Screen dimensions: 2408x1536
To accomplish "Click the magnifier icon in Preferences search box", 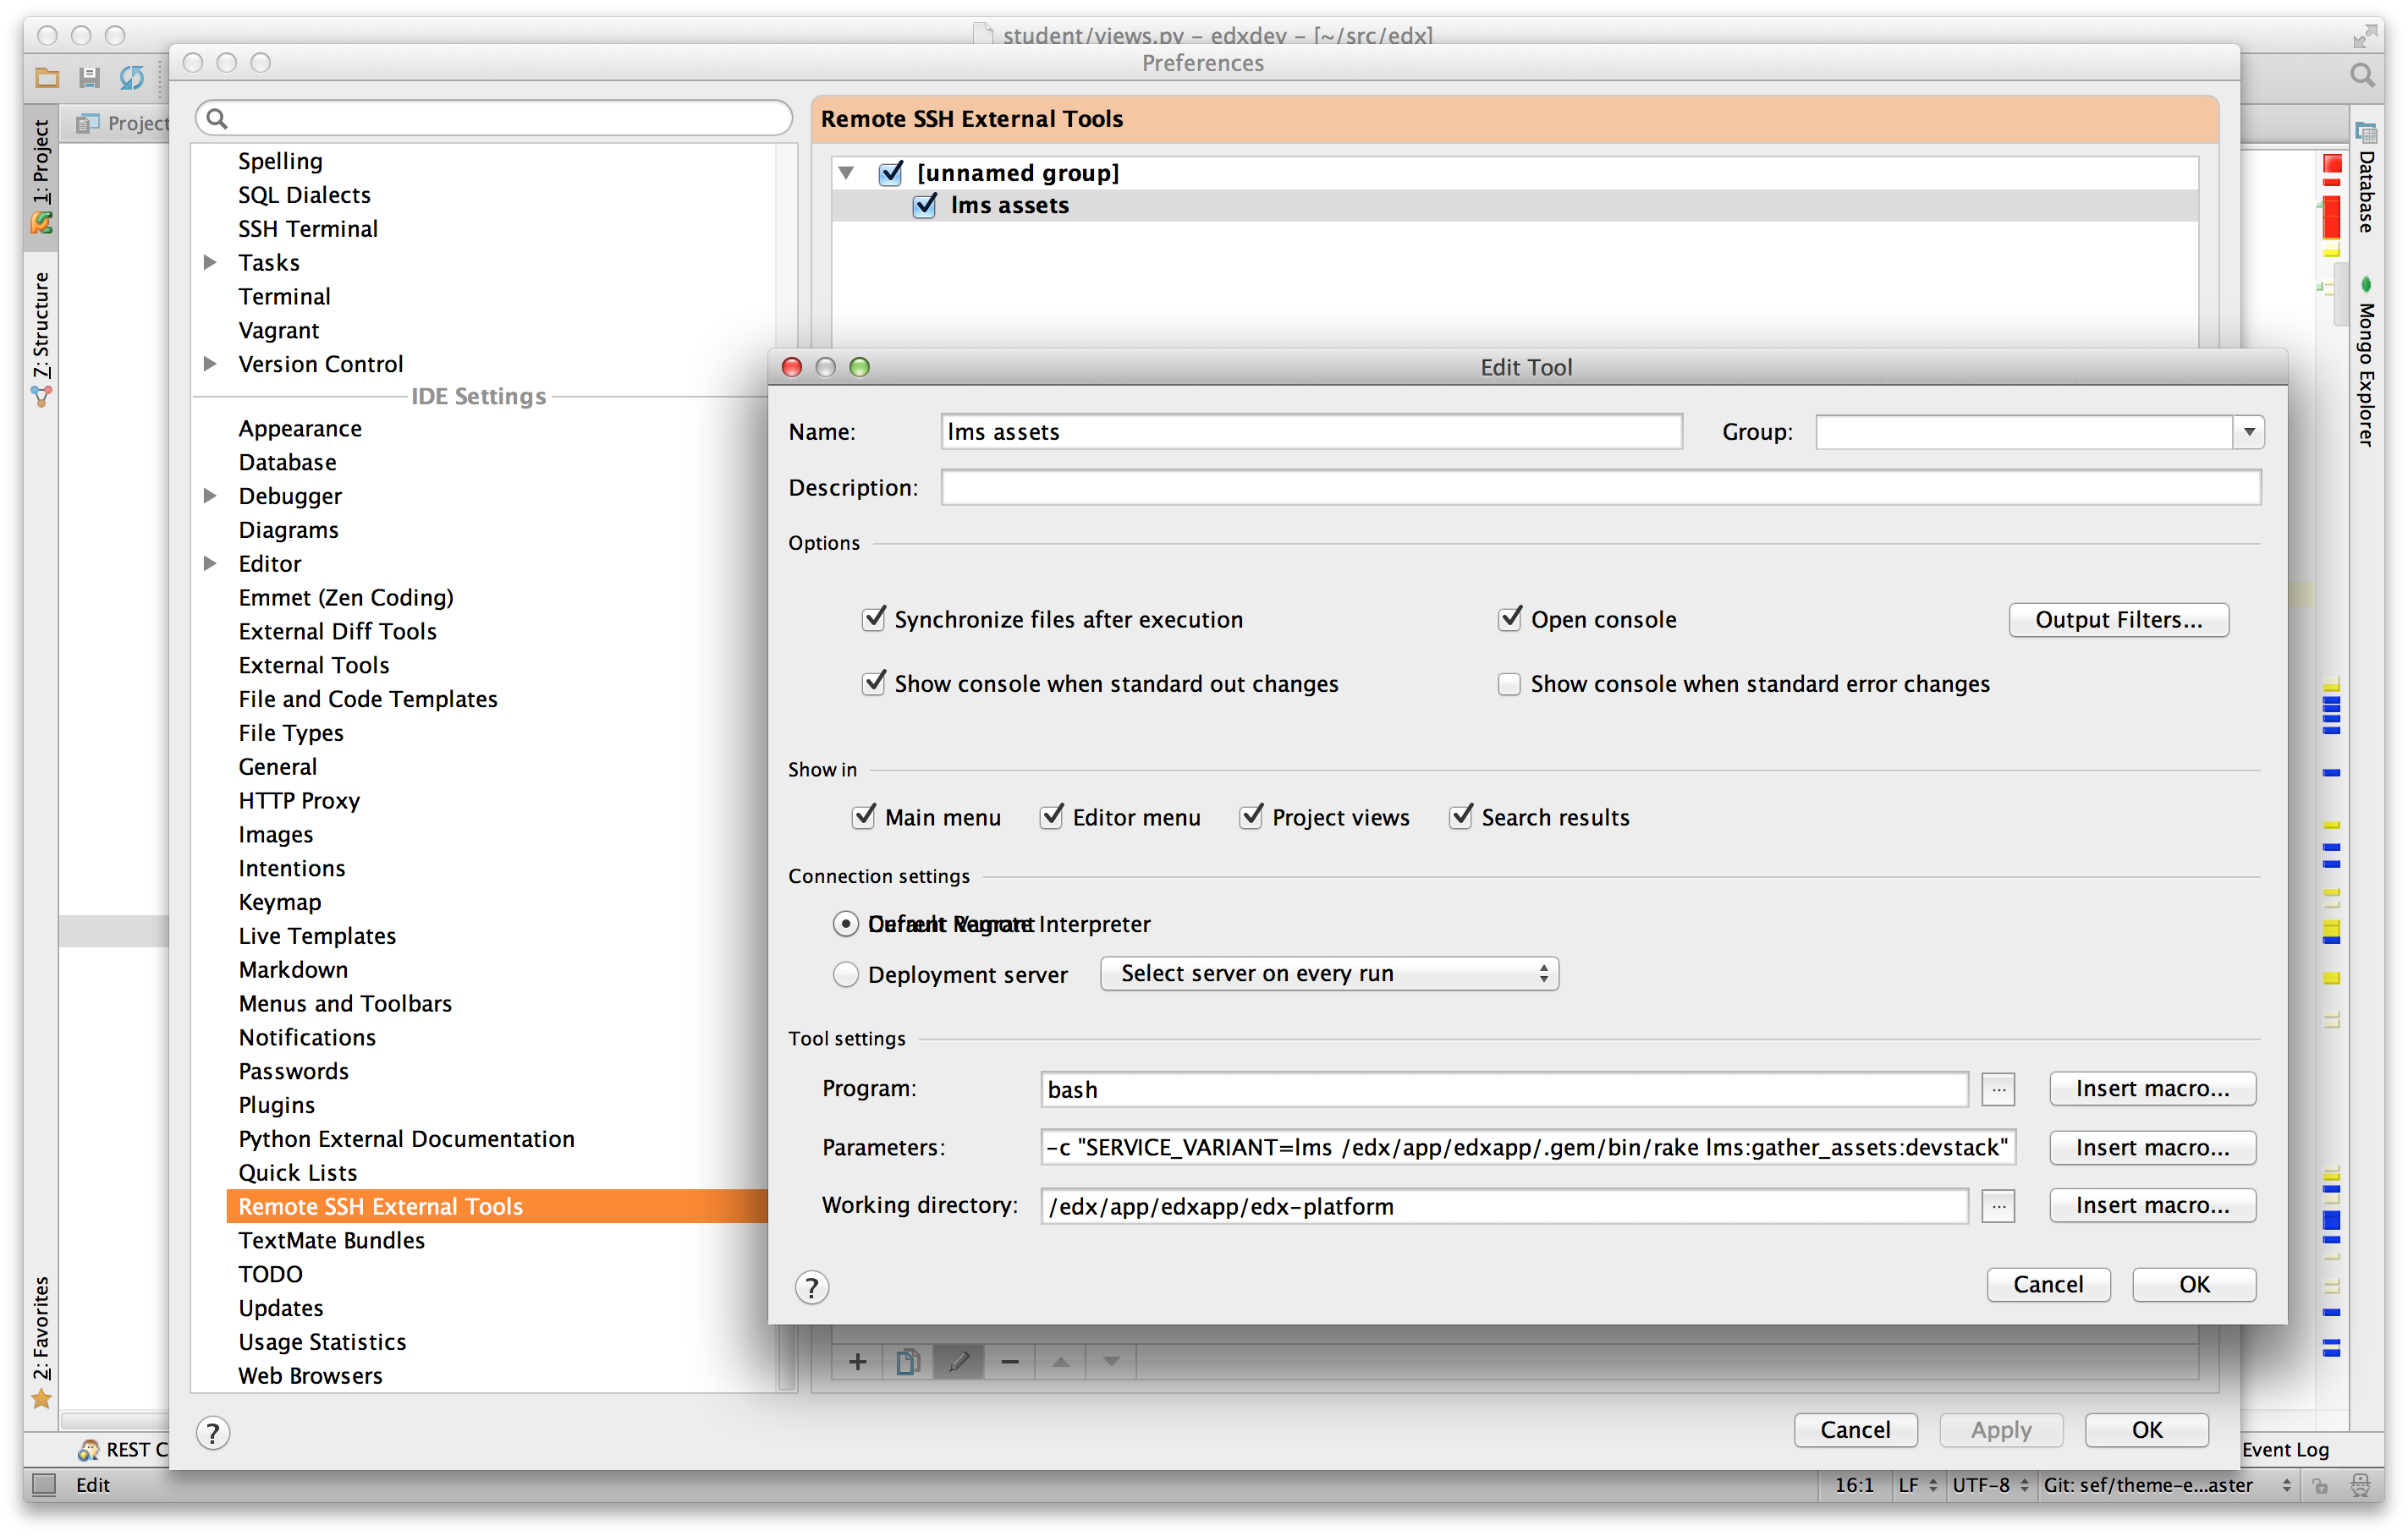I will coord(217,119).
